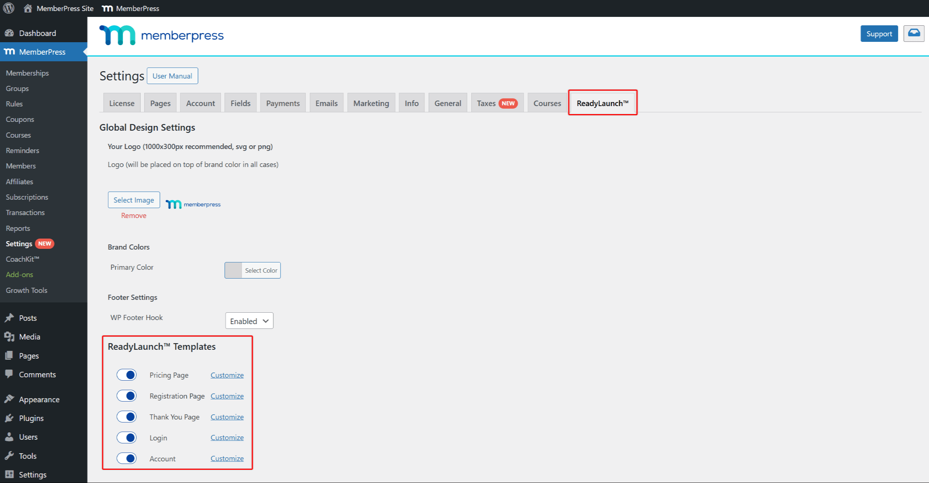This screenshot has width=929, height=483.
Task: Switch to the Payments tab
Action: (x=283, y=103)
